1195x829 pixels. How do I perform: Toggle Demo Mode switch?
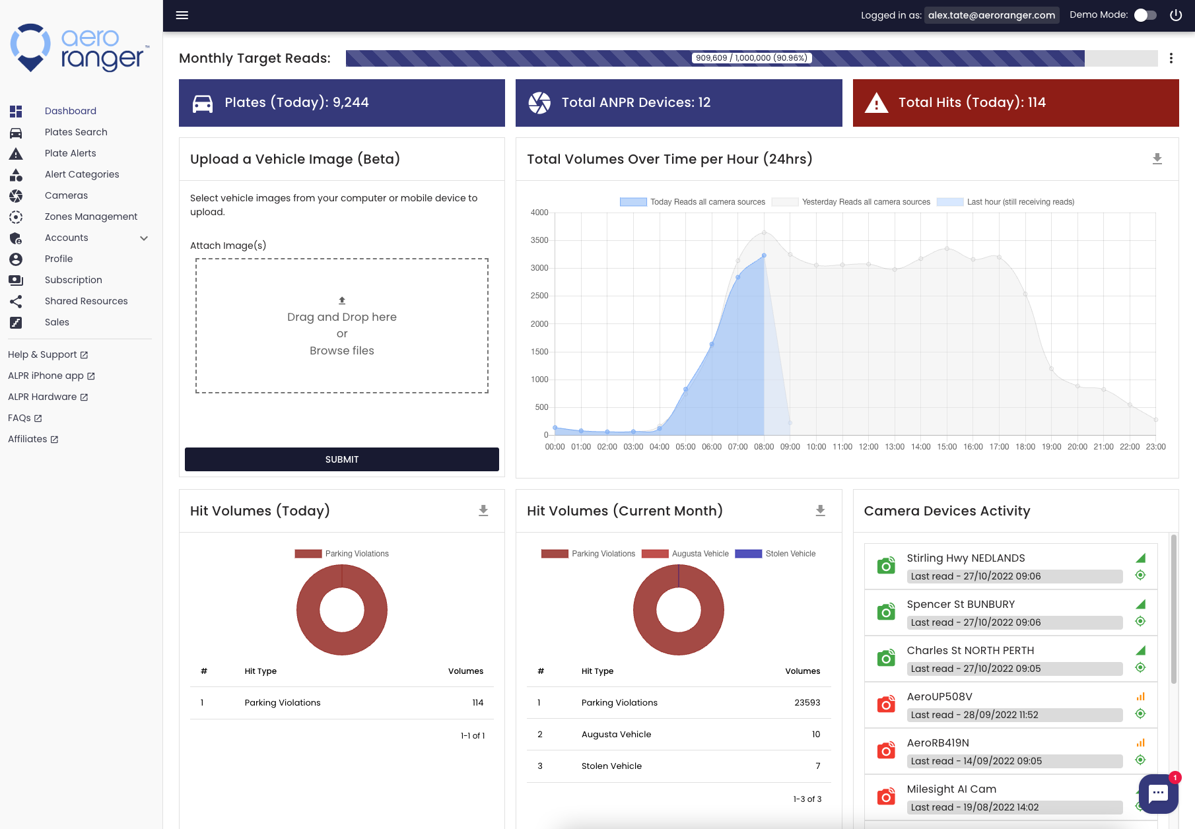[1145, 15]
